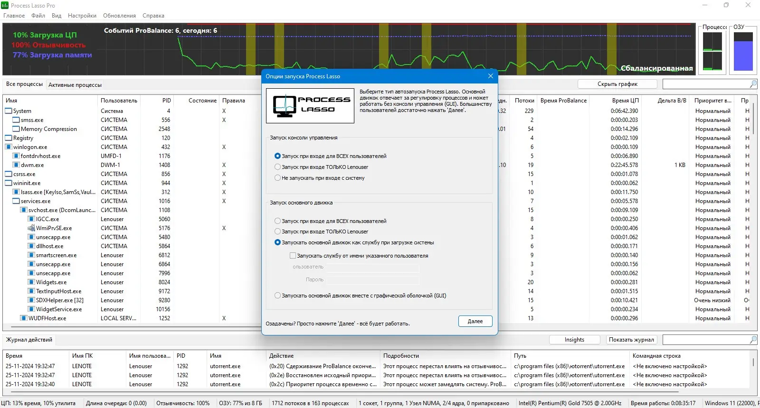Close the Опции запуска Process Lasso dialog
The width and height of the screenshot is (760, 408).
[491, 76]
